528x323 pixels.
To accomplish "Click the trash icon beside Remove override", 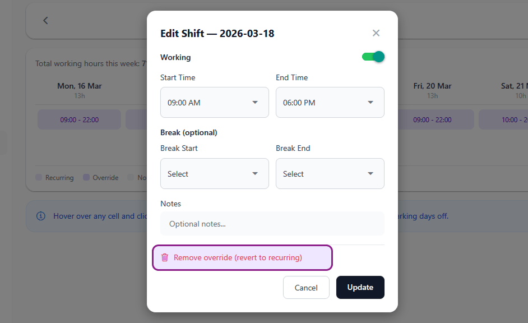I will point(165,258).
